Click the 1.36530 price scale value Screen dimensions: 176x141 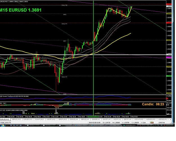[x=169, y=27]
